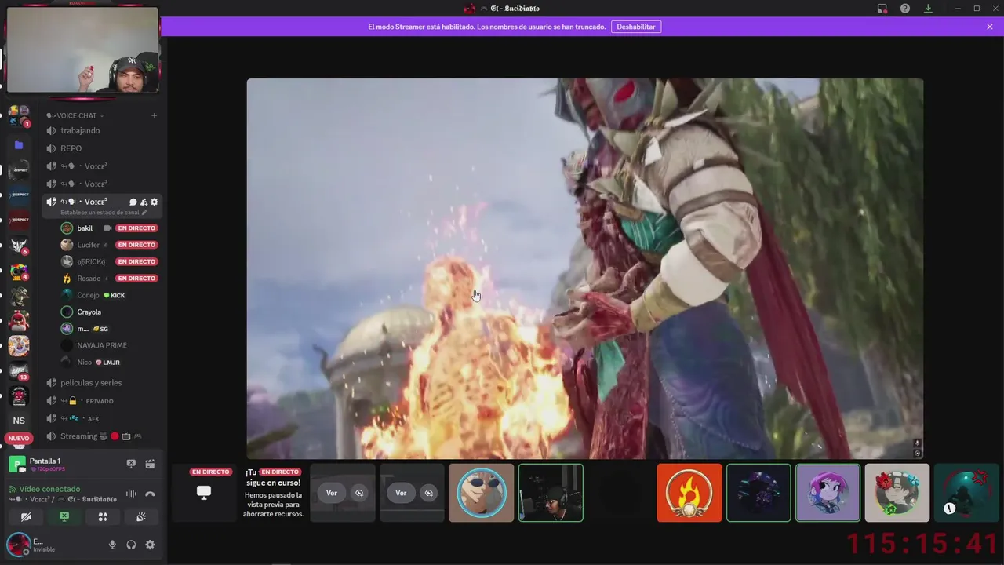Toggle camera on/off button

pyautogui.click(x=26, y=516)
